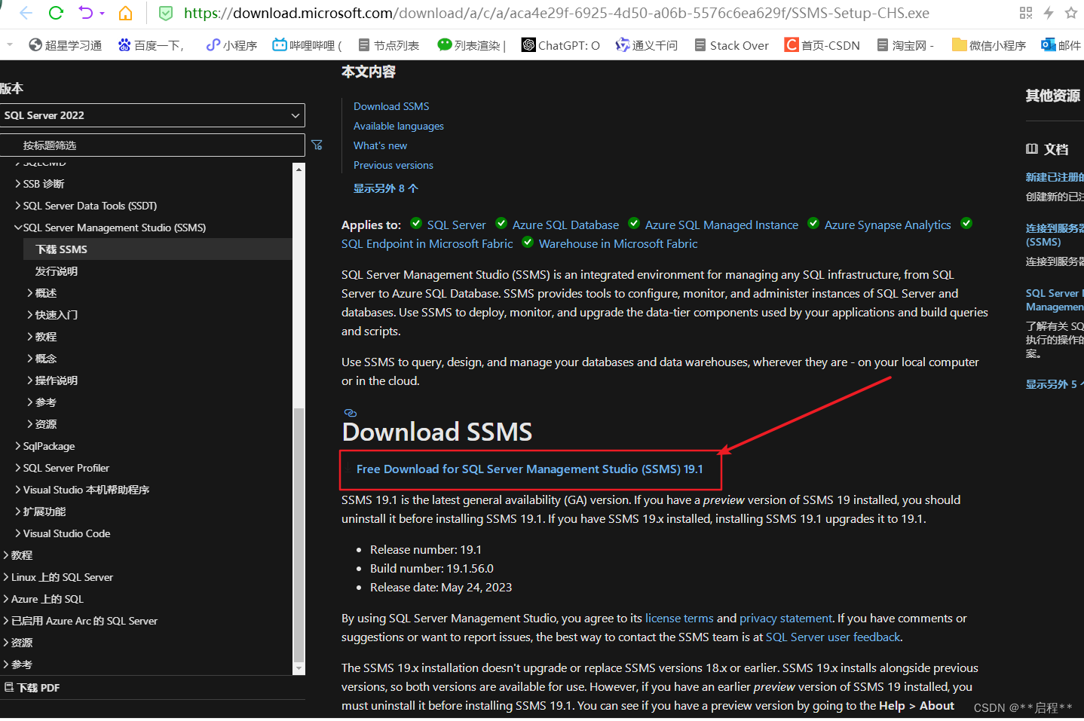Click the undo/restore closed tab icon
The height and width of the screenshot is (721, 1084).
85,13
